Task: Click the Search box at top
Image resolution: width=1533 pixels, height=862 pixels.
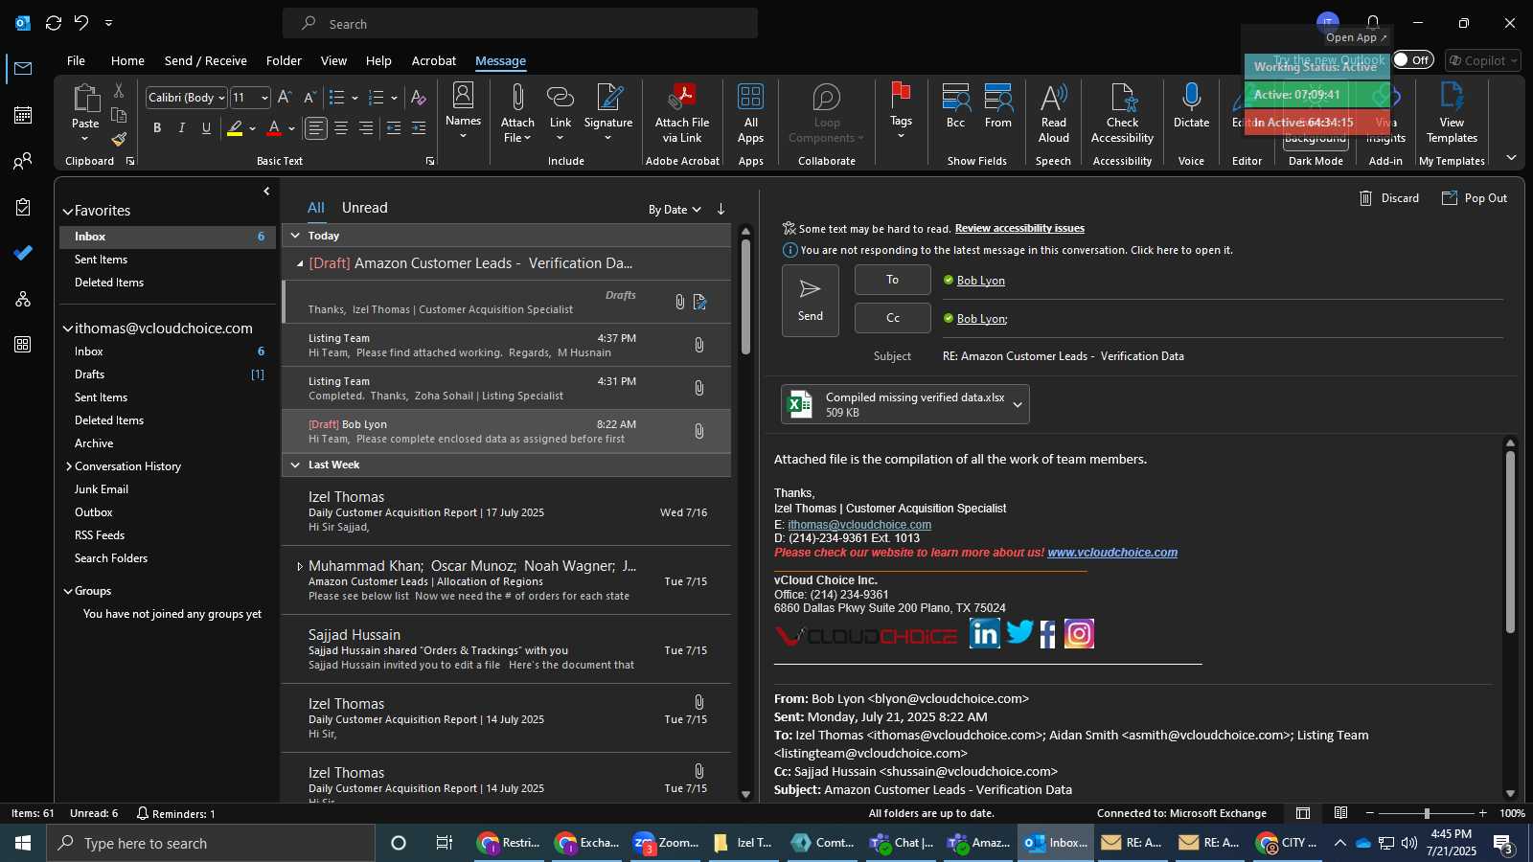Action: coord(520,24)
